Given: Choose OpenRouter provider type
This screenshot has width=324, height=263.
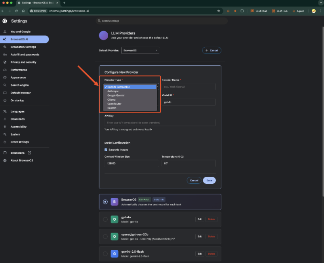Looking at the screenshot, I should [x=130, y=104].
